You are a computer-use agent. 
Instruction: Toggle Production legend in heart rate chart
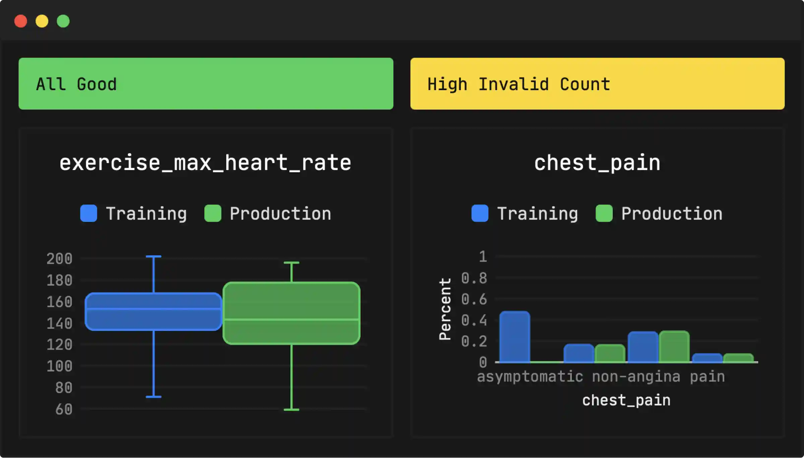pos(280,214)
